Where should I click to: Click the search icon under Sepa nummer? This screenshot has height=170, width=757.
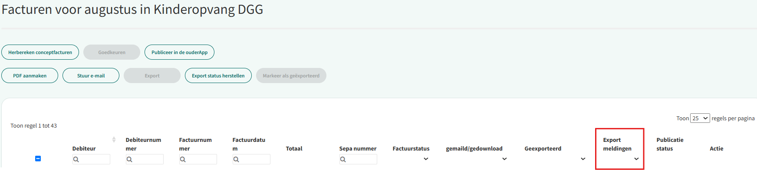pos(343,160)
